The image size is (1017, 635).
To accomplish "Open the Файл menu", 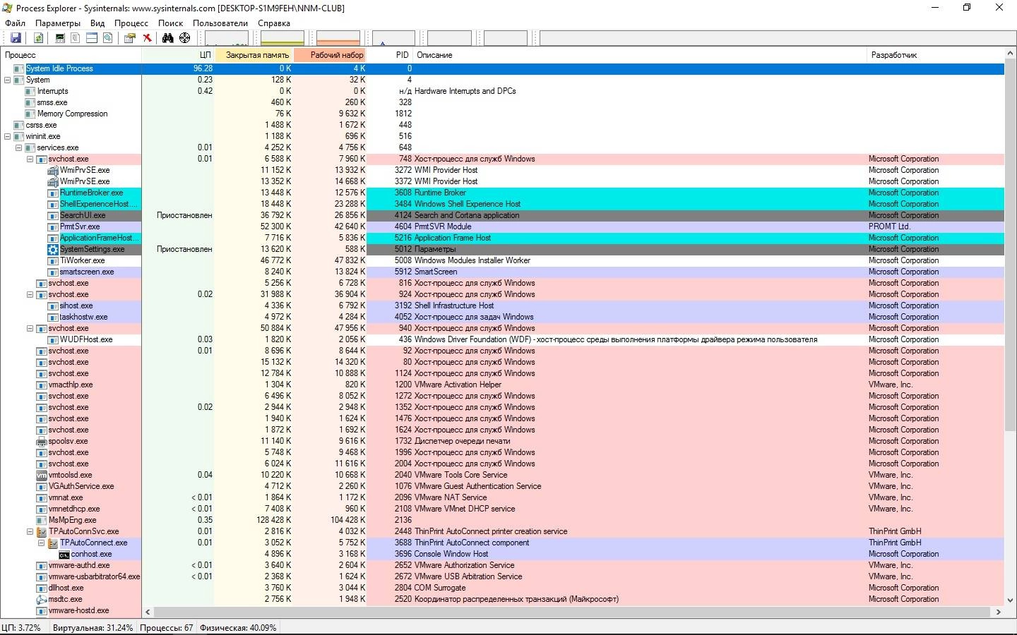I will 15,23.
